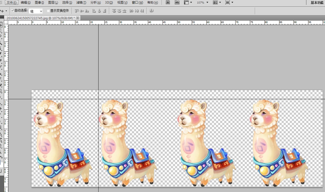Screen dimensions: 325x192
Task: Open the 图层(L) menu
Action: pyautogui.click(x=53, y=3)
